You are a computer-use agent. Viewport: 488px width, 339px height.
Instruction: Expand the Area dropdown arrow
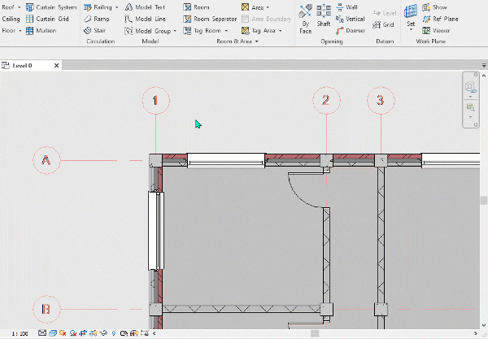[268, 7]
